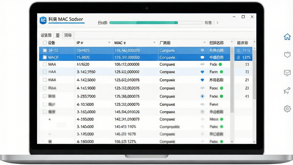Click the MAC column header

pos(135,43)
